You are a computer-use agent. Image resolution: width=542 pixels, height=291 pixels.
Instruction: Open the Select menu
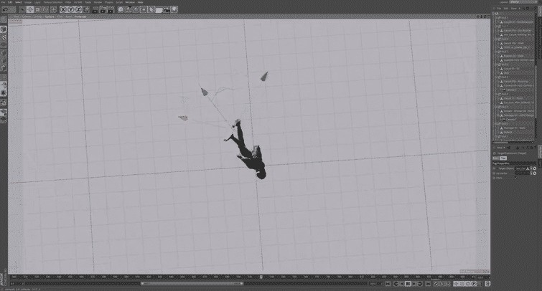point(19,2)
